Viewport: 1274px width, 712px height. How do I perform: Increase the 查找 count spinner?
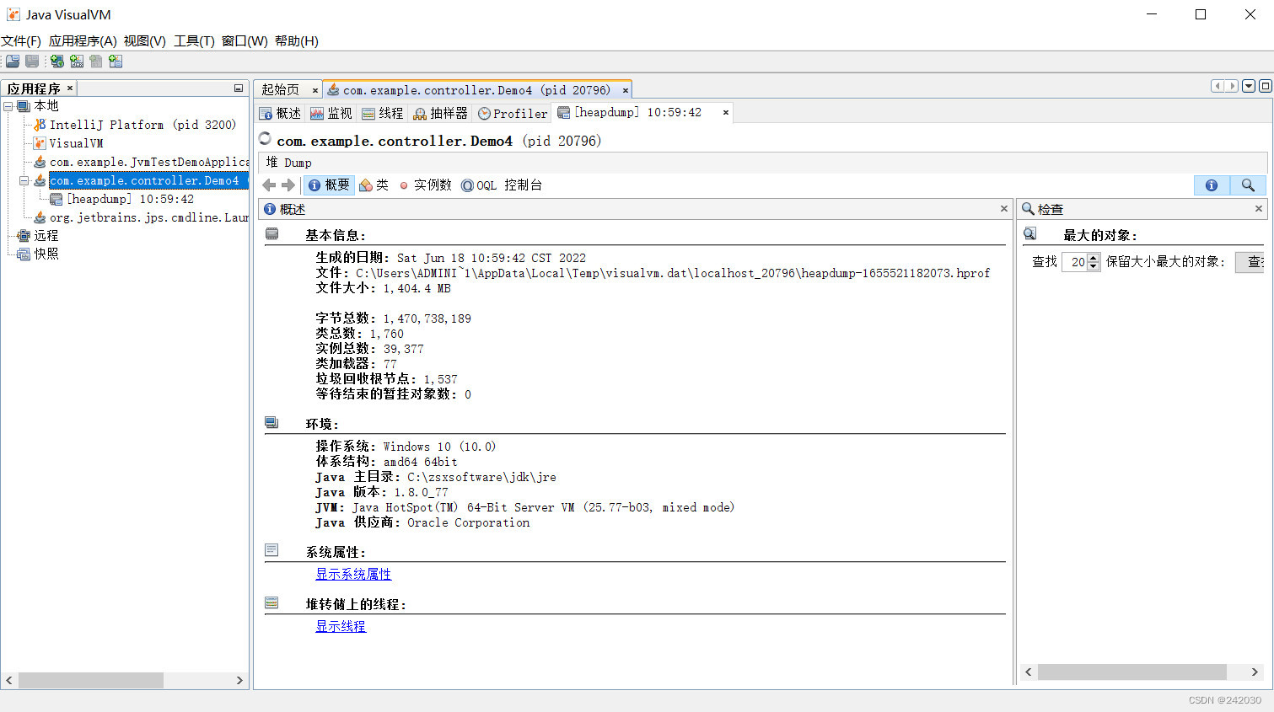(x=1094, y=258)
